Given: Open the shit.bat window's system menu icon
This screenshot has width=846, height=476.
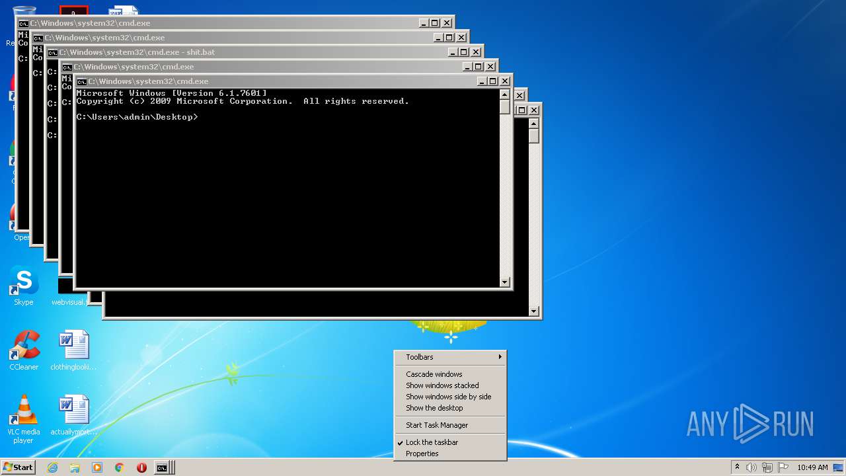Looking at the screenshot, I should (52, 52).
